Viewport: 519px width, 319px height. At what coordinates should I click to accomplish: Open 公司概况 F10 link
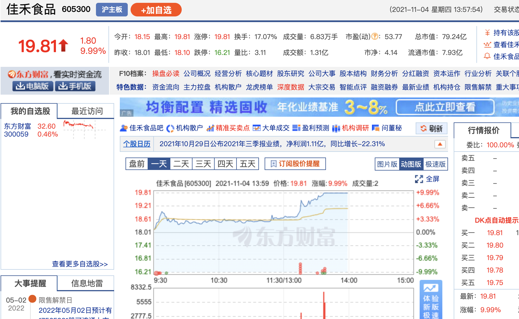click(x=197, y=74)
